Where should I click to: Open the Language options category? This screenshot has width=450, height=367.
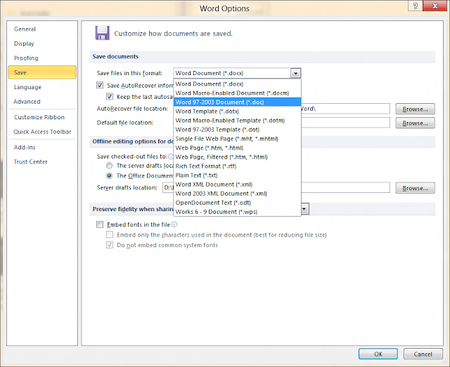42,87
